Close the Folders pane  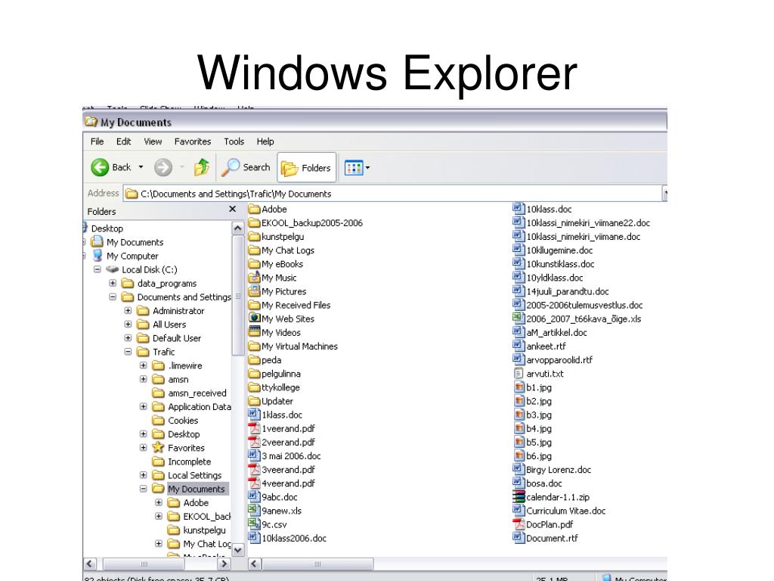pyautogui.click(x=233, y=210)
